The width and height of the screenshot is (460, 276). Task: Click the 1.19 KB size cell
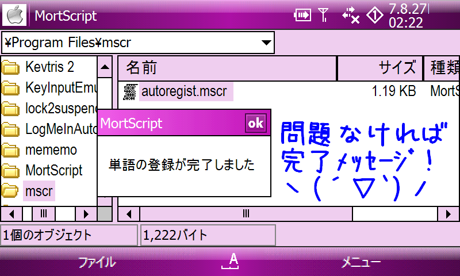tap(394, 91)
